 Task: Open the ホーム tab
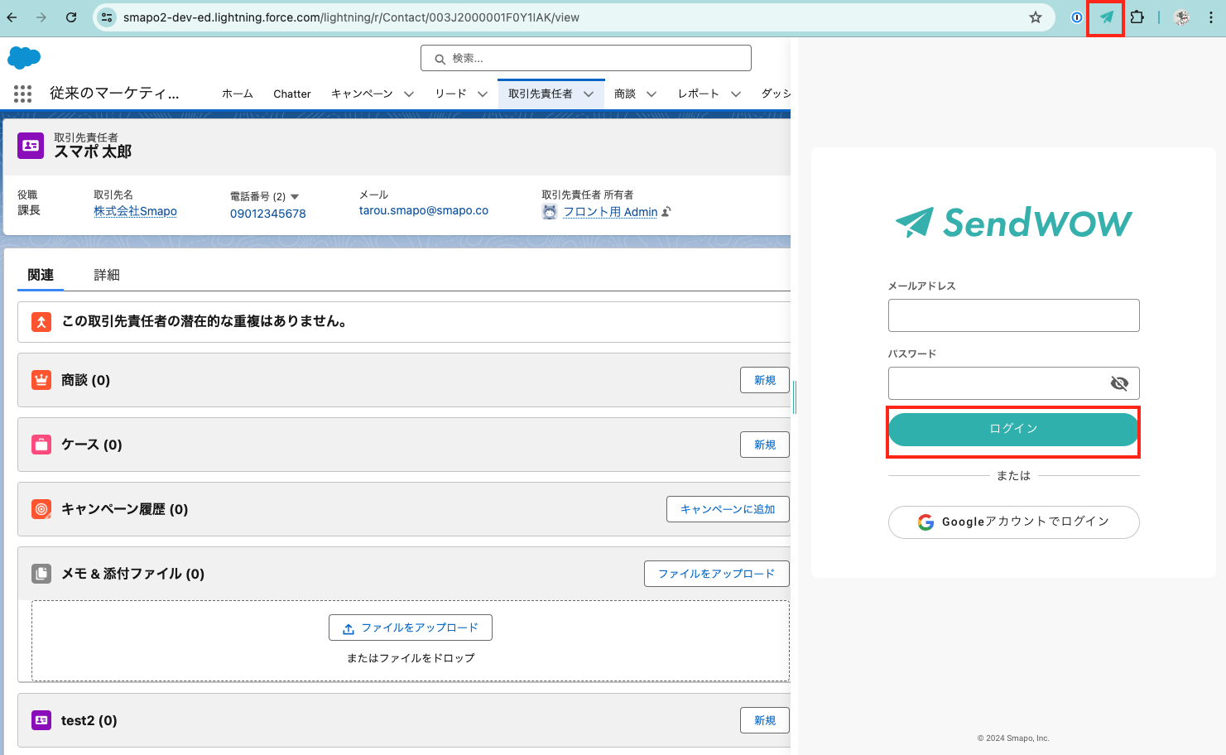click(238, 94)
